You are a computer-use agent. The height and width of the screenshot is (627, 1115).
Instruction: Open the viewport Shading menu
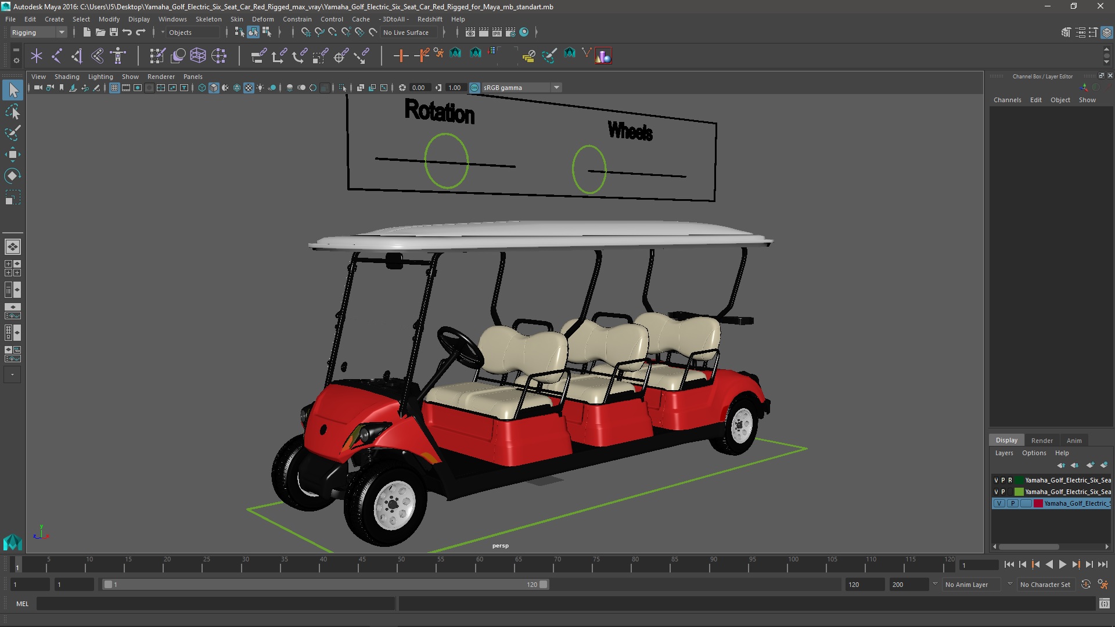(67, 77)
